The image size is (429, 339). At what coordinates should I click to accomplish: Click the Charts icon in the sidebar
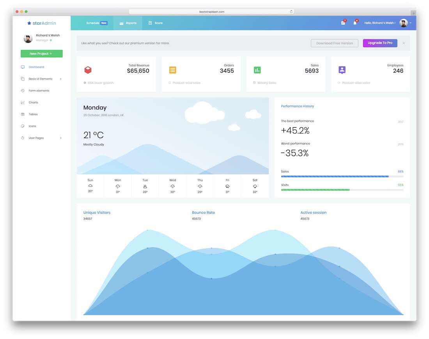tap(23, 103)
